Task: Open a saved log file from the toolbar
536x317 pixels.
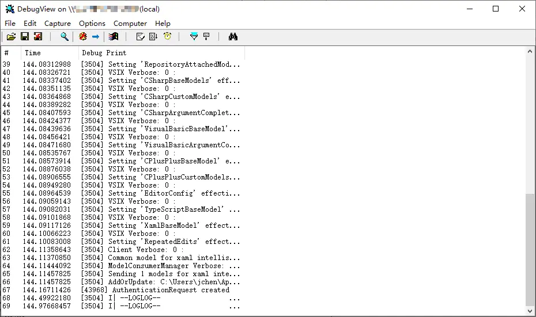Action: [x=12, y=36]
